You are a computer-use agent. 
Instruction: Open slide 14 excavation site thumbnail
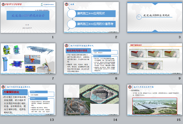(x=91, y=100)
